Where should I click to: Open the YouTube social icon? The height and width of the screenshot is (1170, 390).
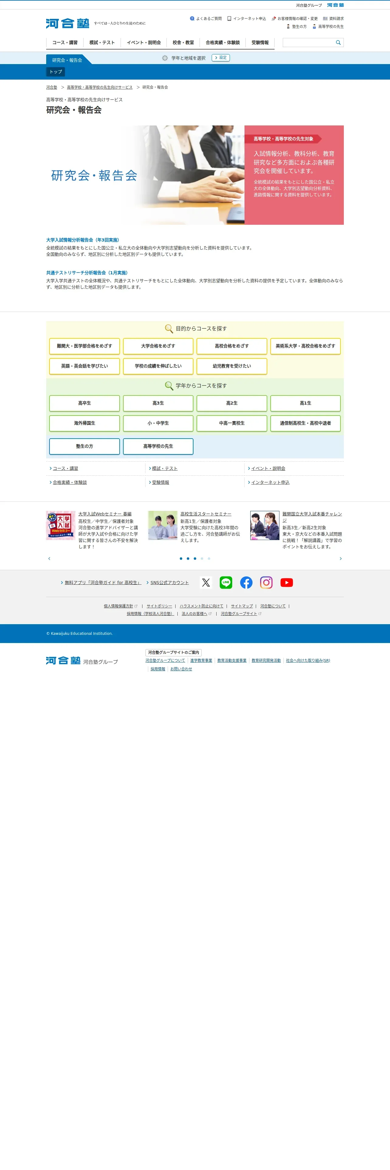(x=286, y=582)
